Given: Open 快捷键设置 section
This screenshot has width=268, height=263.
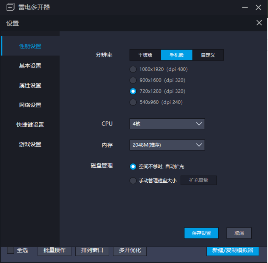Looking at the screenshot, I should click(x=30, y=125).
